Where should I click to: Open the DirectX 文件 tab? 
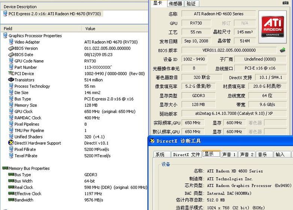(186, 154)
